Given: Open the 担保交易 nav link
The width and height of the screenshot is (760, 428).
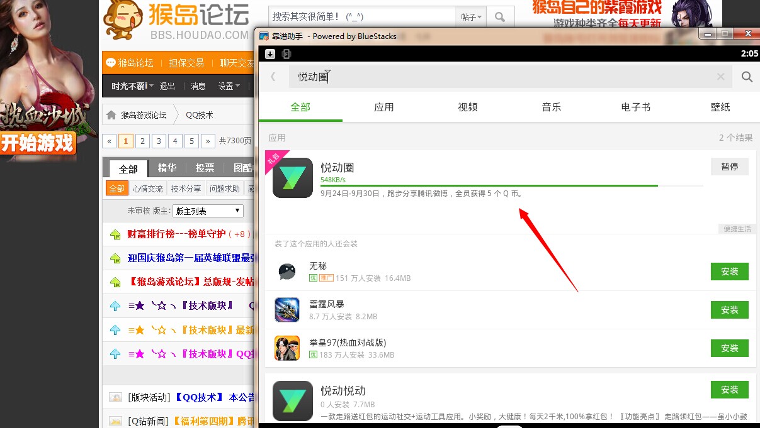Looking at the screenshot, I should point(186,63).
